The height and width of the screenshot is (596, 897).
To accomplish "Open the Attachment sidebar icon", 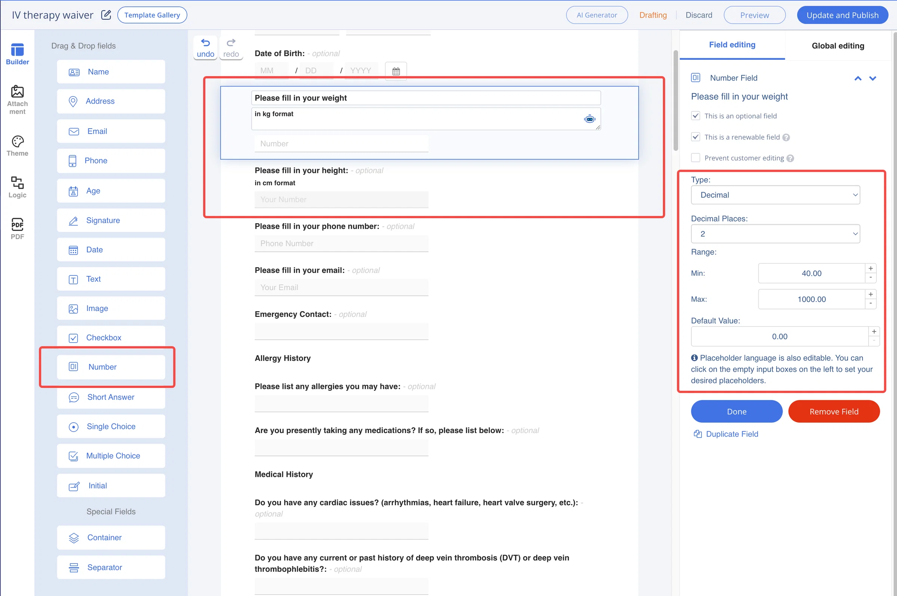I will [17, 92].
